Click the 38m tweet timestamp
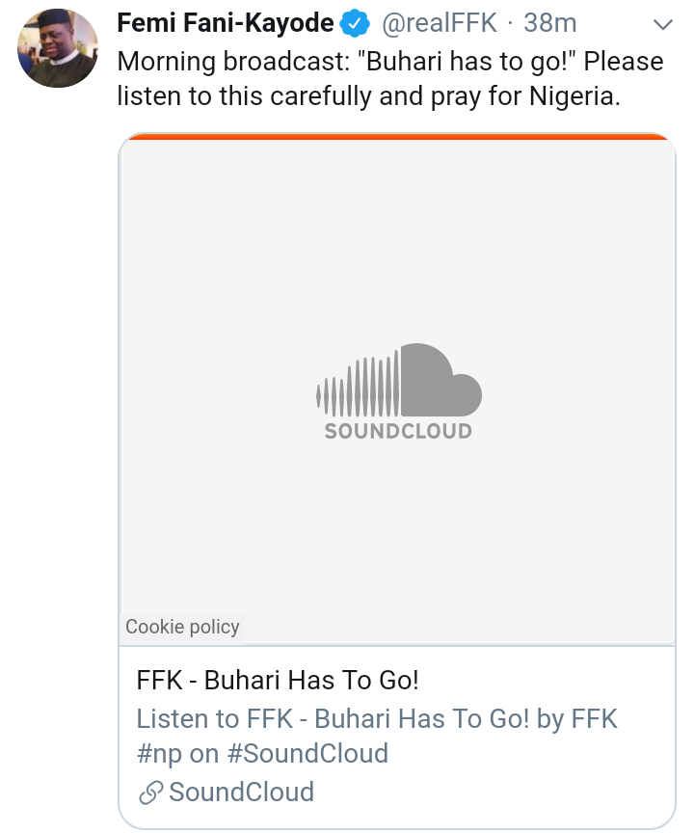 549,23
